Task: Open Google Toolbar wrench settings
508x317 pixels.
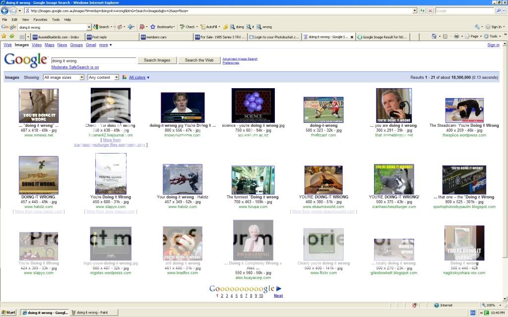Action: tap(477, 27)
